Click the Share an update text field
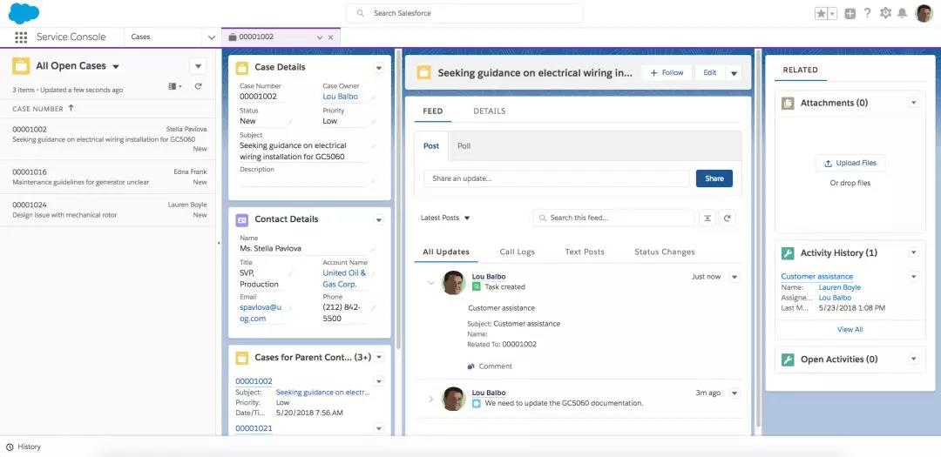The height and width of the screenshot is (457, 941). [x=555, y=178]
